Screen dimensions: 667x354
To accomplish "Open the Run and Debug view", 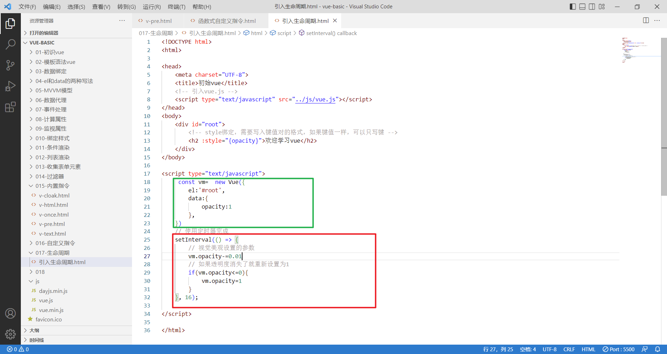I will coord(10,86).
